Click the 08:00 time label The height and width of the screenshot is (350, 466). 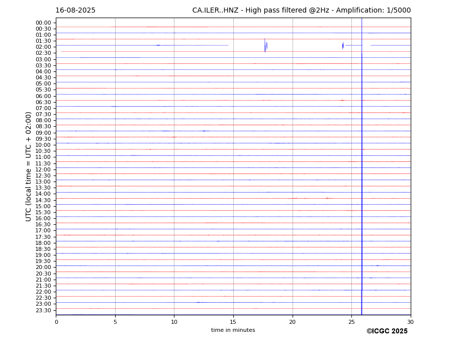pyautogui.click(x=43, y=120)
